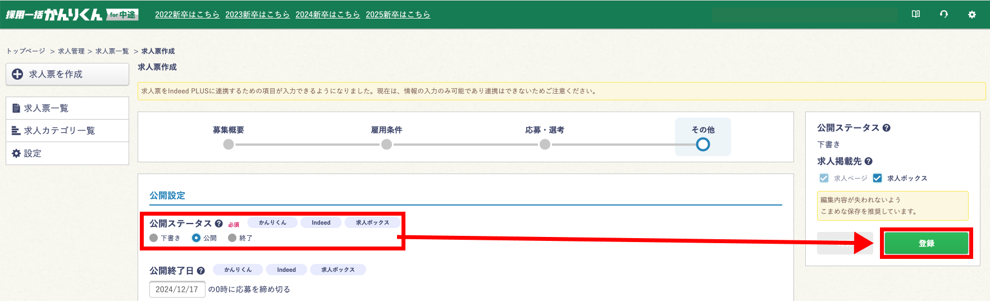The height and width of the screenshot is (301, 990).
Task: Click the 公開終了日 date field 2024/12/17
Action: click(177, 289)
